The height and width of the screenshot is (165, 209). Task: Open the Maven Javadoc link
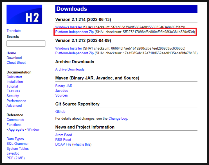pyautogui.click(x=62, y=91)
